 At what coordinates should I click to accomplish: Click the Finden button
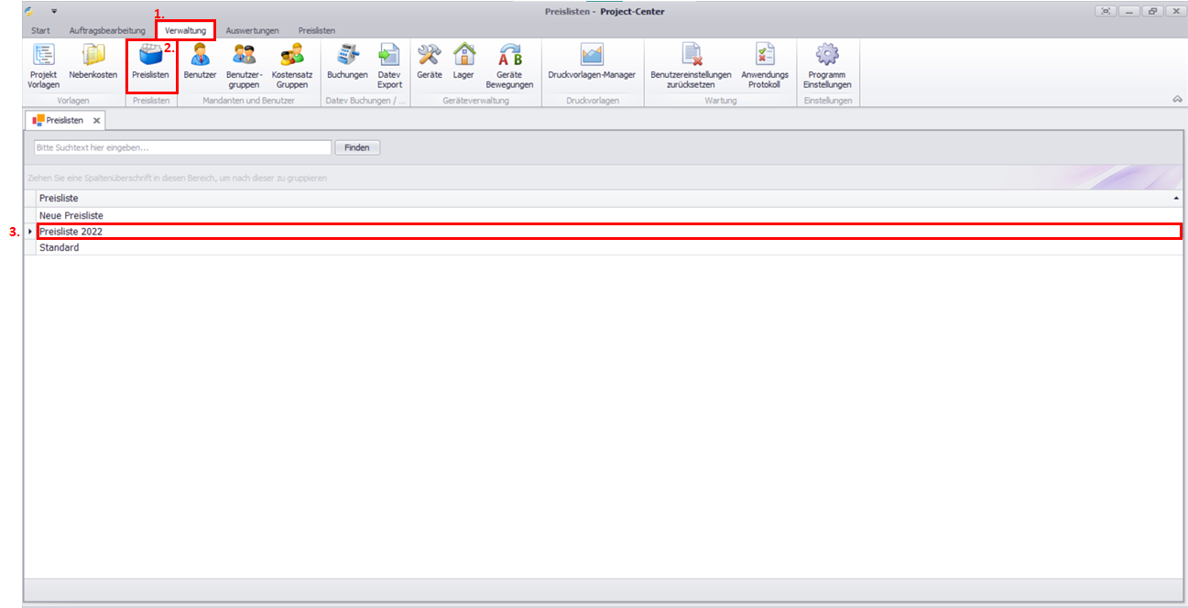tap(357, 147)
